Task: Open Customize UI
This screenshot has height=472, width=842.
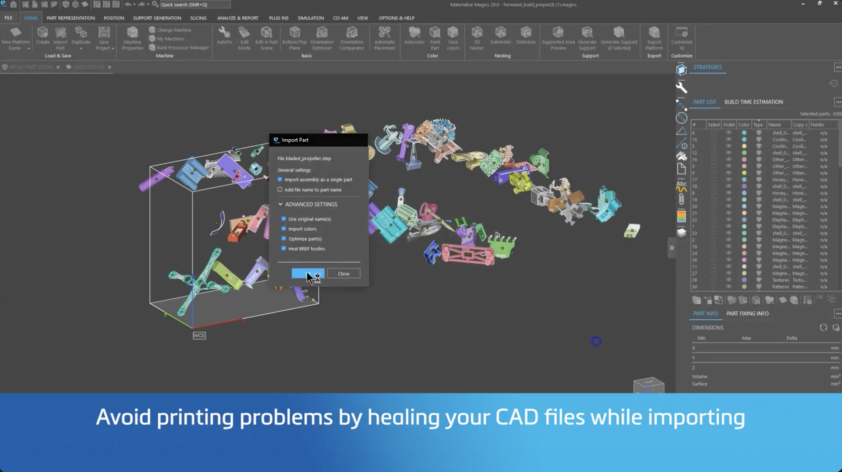Action: pyautogui.click(x=682, y=38)
